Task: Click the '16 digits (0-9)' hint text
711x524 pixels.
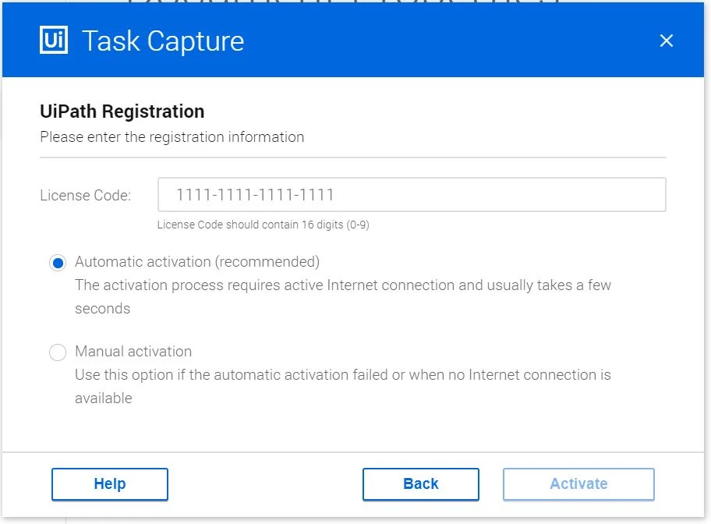Action: (335, 225)
